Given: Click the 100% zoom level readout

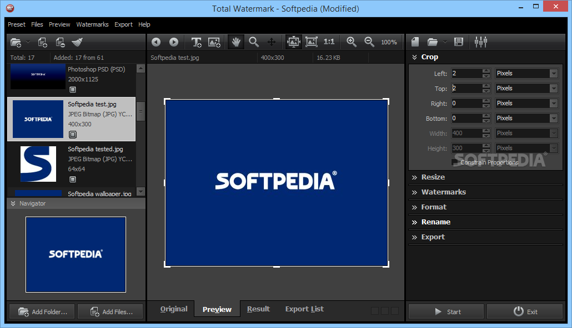Looking at the screenshot, I should tap(389, 42).
